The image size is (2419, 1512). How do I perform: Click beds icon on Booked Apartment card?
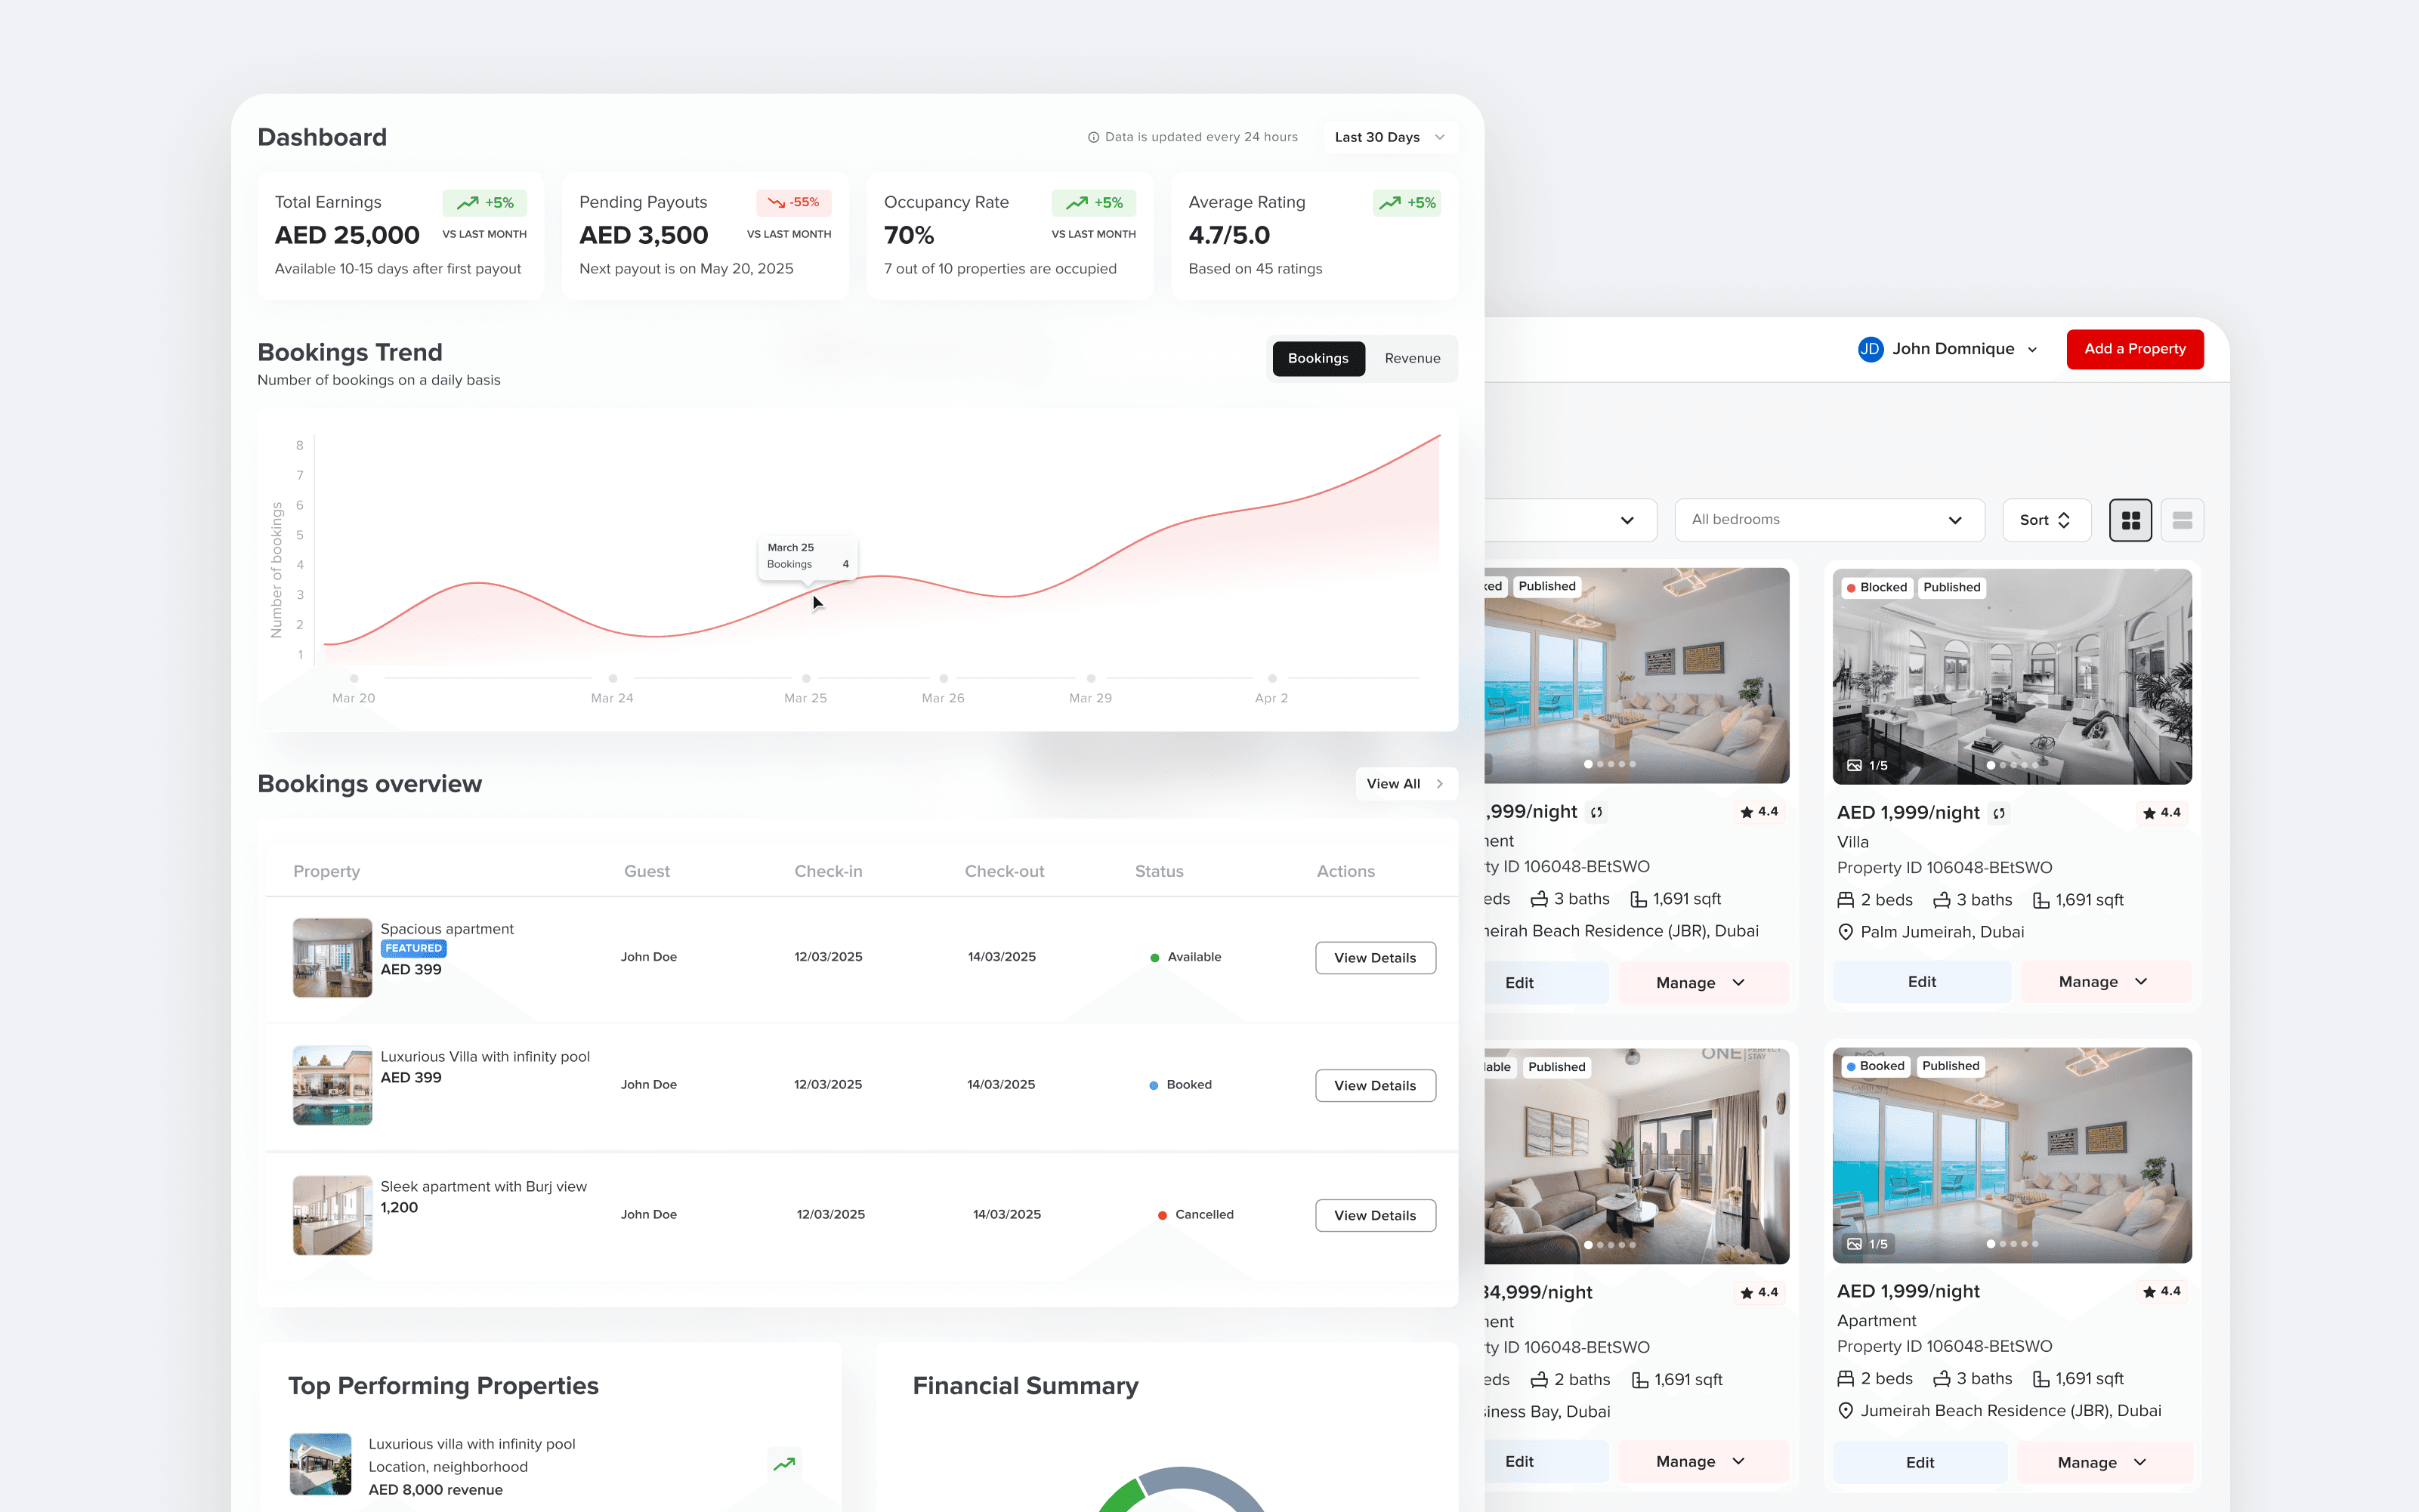click(1846, 1379)
